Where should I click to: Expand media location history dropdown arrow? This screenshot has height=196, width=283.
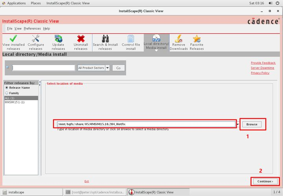[238, 124]
